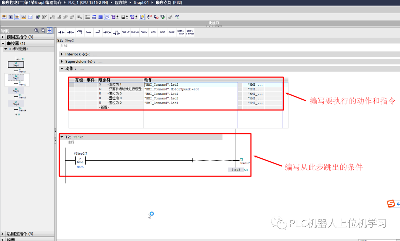Expand the Supervision -(v)- section
This screenshot has height=241, width=400.
(62, 61)
